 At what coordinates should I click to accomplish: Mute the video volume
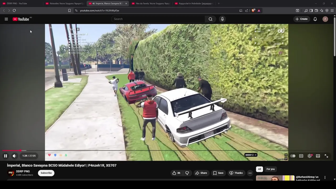point(14,156)
